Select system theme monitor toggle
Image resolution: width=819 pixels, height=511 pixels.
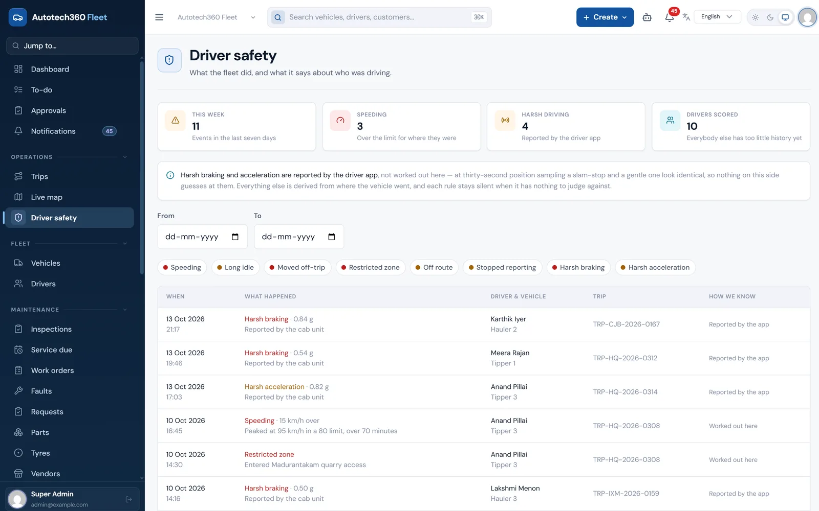point(785,17)
